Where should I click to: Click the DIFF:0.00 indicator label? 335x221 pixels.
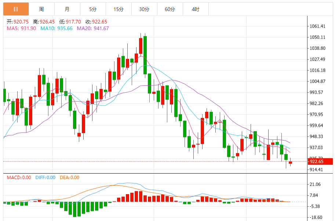(45, 178)
